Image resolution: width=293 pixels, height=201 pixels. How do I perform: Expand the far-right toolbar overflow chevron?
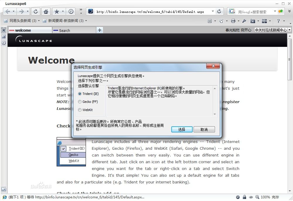pyautogui.click(x=289, y=11)
